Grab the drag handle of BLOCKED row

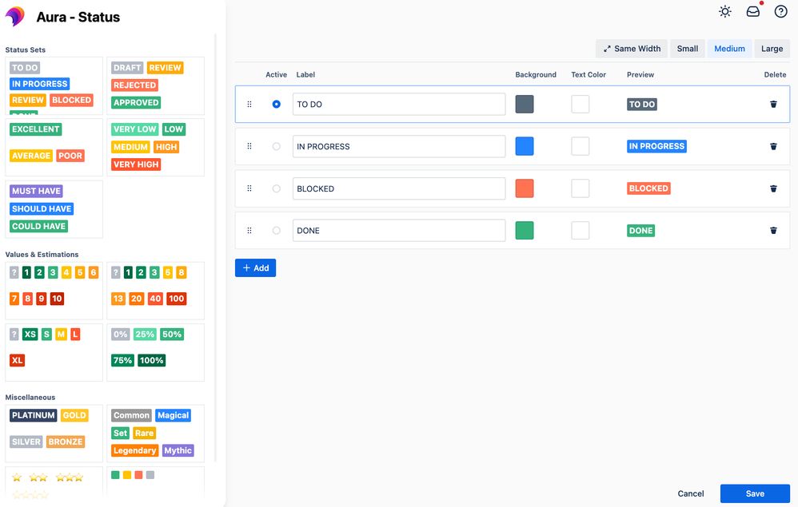coord(249,188)
